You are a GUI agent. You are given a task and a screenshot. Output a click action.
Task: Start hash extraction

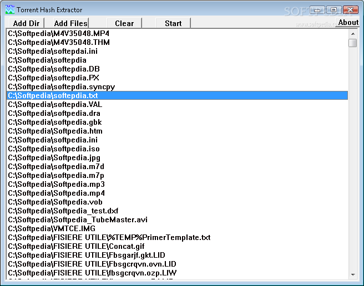pos(173,23)
